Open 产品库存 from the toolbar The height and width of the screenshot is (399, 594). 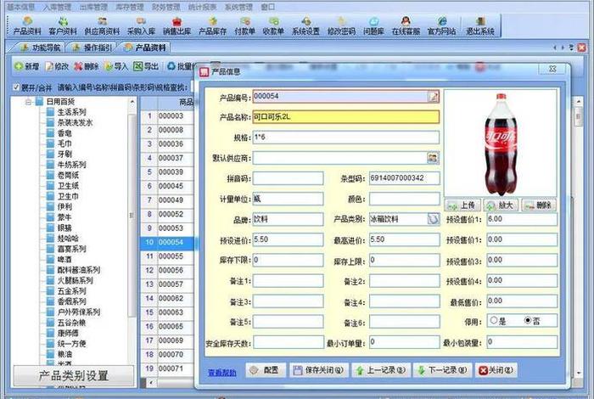point(212,25)
